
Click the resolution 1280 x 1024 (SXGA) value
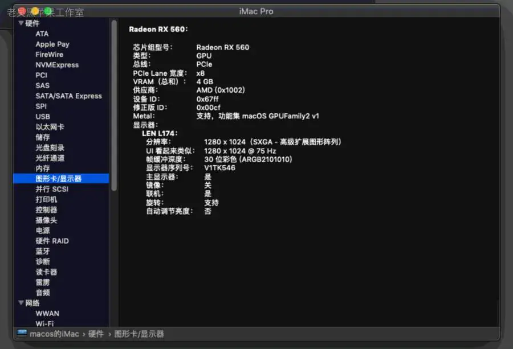pos(273,142)
